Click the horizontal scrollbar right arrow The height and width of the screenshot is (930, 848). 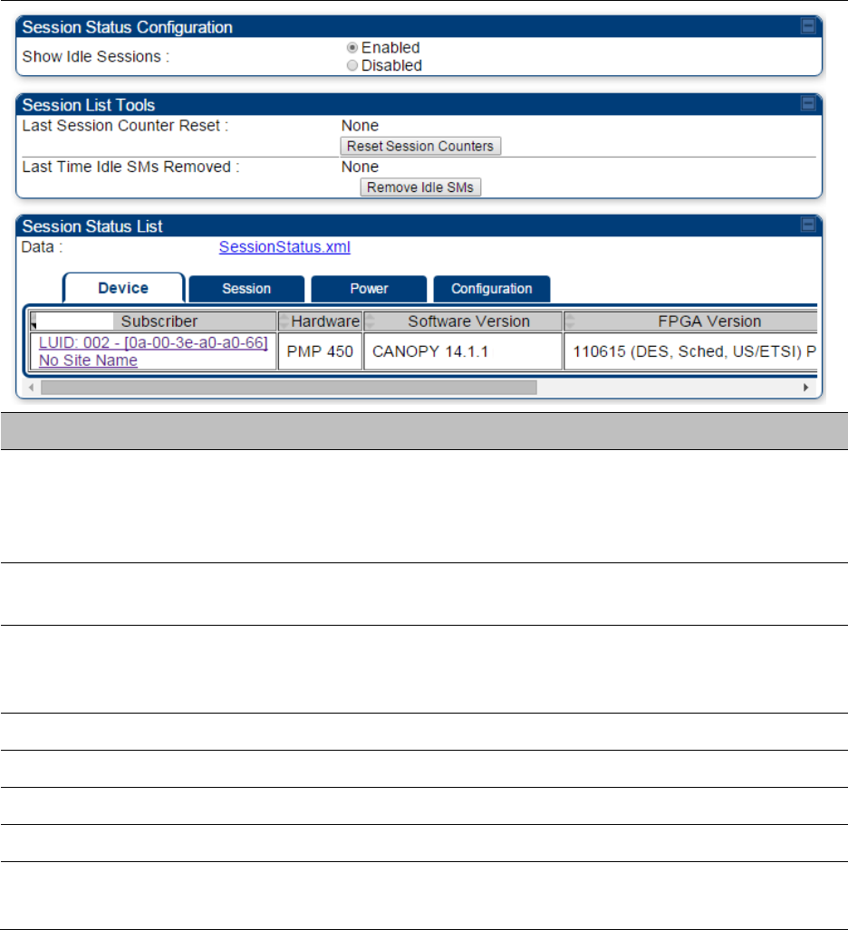point(805,388)
